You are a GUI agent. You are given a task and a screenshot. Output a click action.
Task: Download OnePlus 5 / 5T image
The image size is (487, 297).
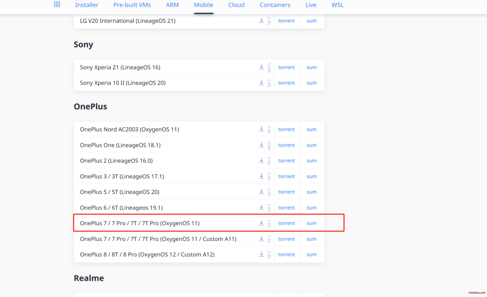262,192
